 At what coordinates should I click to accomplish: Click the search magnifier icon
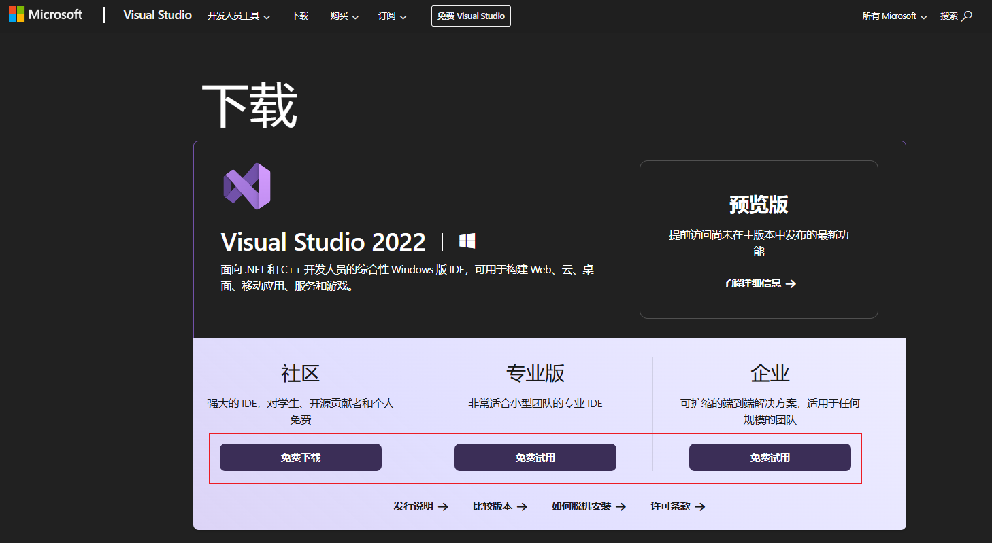coord(968,16)
